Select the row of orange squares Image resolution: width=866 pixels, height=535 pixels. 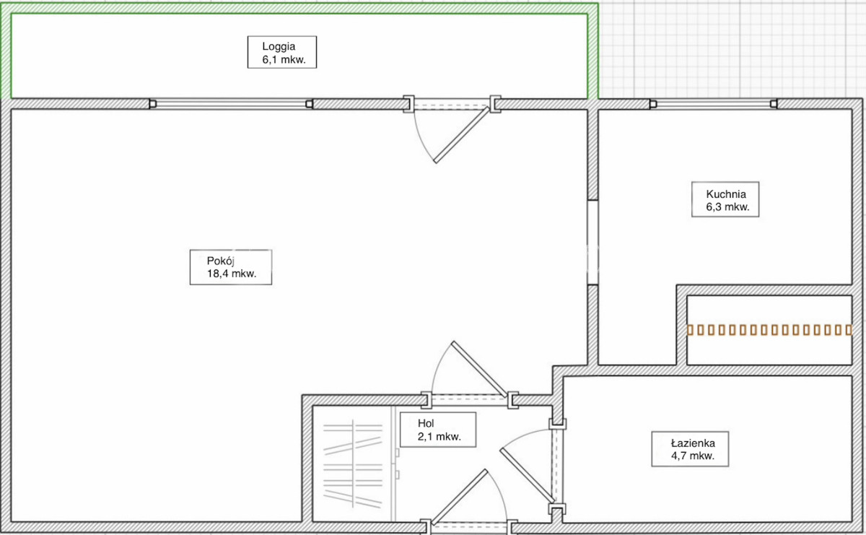[x=769, y=330]
